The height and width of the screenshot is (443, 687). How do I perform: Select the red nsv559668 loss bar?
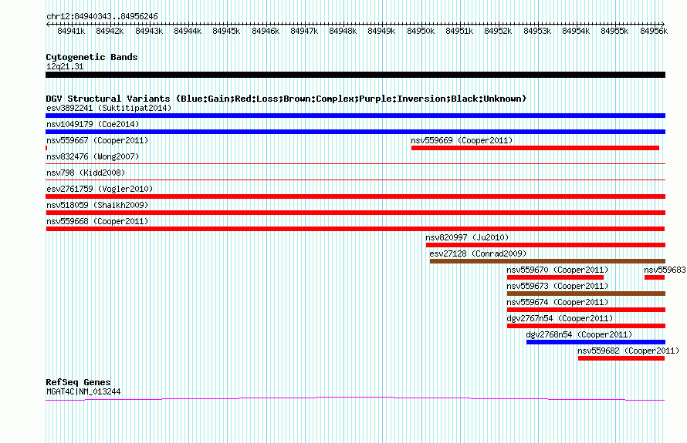355,229
